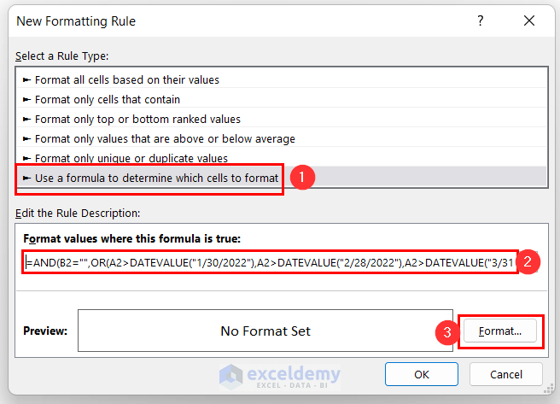Pick 'Format only top or bottom ranked values'
The height and width of the screenshot is (404, 560).
tap(137, 119)
